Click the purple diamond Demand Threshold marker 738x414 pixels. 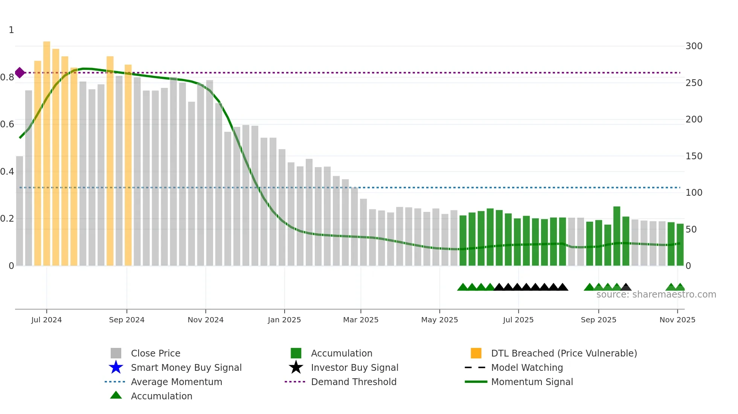[20, 73]
